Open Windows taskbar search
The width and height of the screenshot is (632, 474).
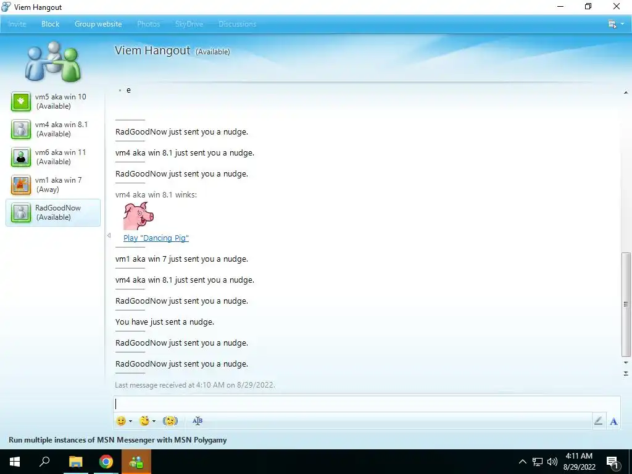[44, 462]
